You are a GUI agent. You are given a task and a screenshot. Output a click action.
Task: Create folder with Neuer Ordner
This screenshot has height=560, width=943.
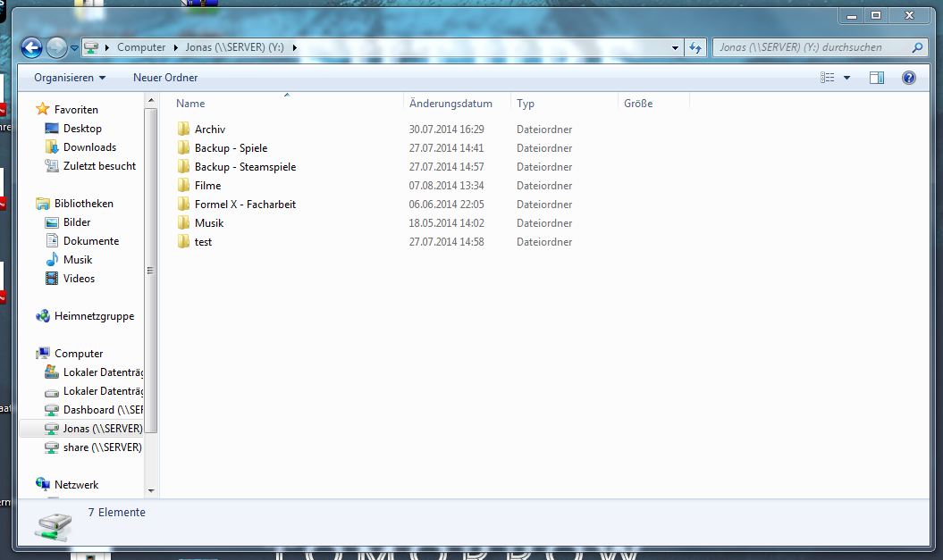165,78
